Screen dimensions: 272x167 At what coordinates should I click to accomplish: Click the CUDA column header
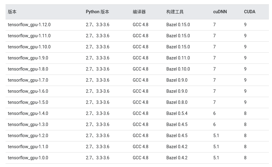click(x=249, y=12)
